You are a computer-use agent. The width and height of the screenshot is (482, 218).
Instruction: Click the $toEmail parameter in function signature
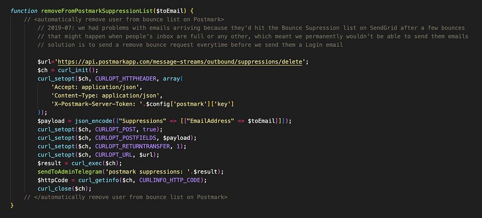pos(170,11)
